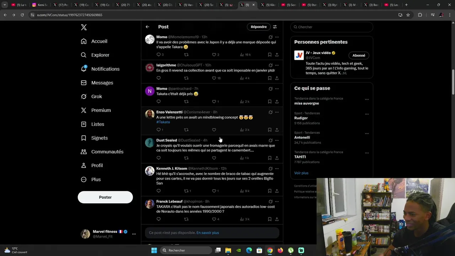Screen dimensions: 455x256
Task: Click the Chercher search field
Action: pyautogui.click(x=332, y=27)
